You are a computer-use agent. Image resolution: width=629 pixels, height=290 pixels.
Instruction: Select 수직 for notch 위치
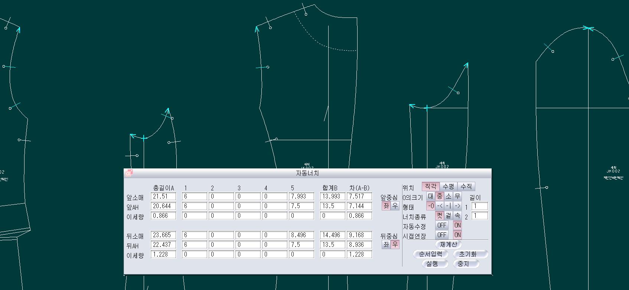[x=466, y=186]
